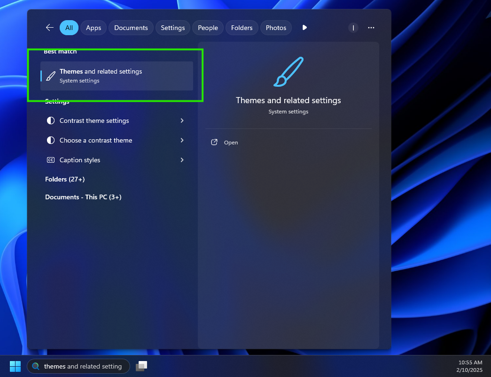Filter results by People
The height and width of the screenshot is (377, 491).
[208, 28]
